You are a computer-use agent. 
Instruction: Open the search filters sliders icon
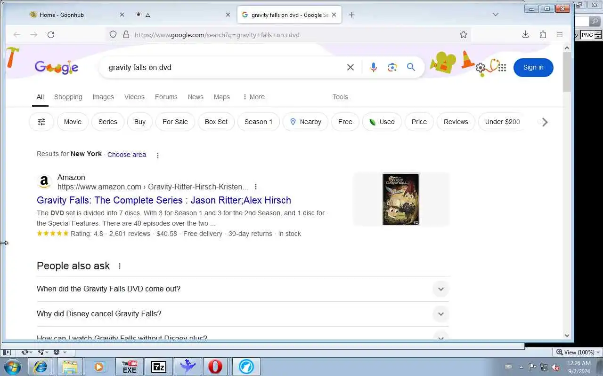[x=41, y=122]
